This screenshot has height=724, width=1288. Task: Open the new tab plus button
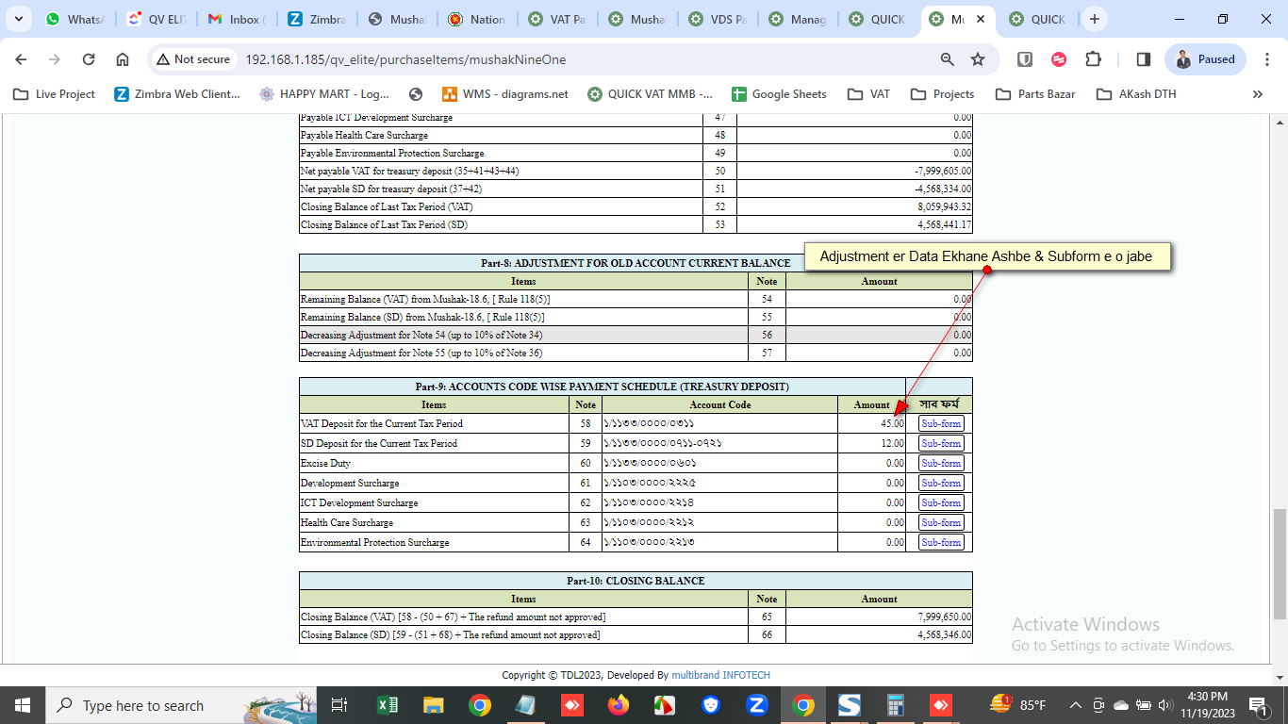1094,19
